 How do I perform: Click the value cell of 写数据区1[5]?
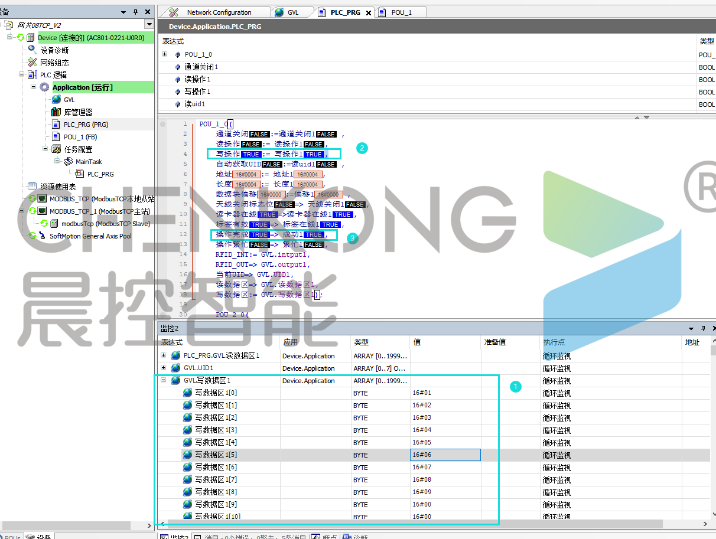(445, 455)
